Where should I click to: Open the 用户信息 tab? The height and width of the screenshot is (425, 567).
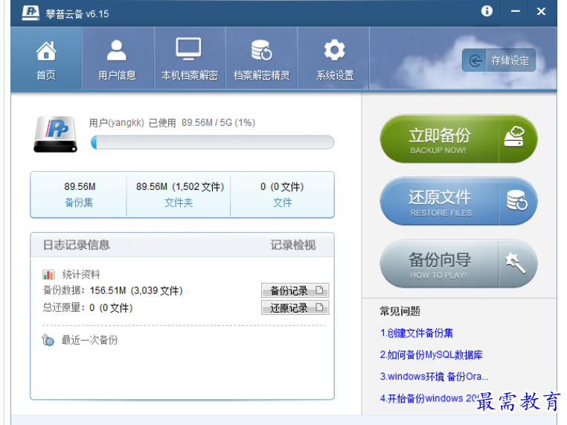point(117,59)
